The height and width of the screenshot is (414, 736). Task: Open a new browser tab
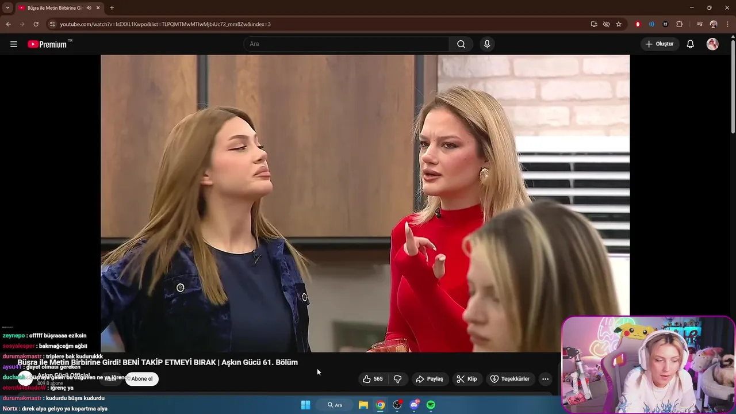click(112, 8)
